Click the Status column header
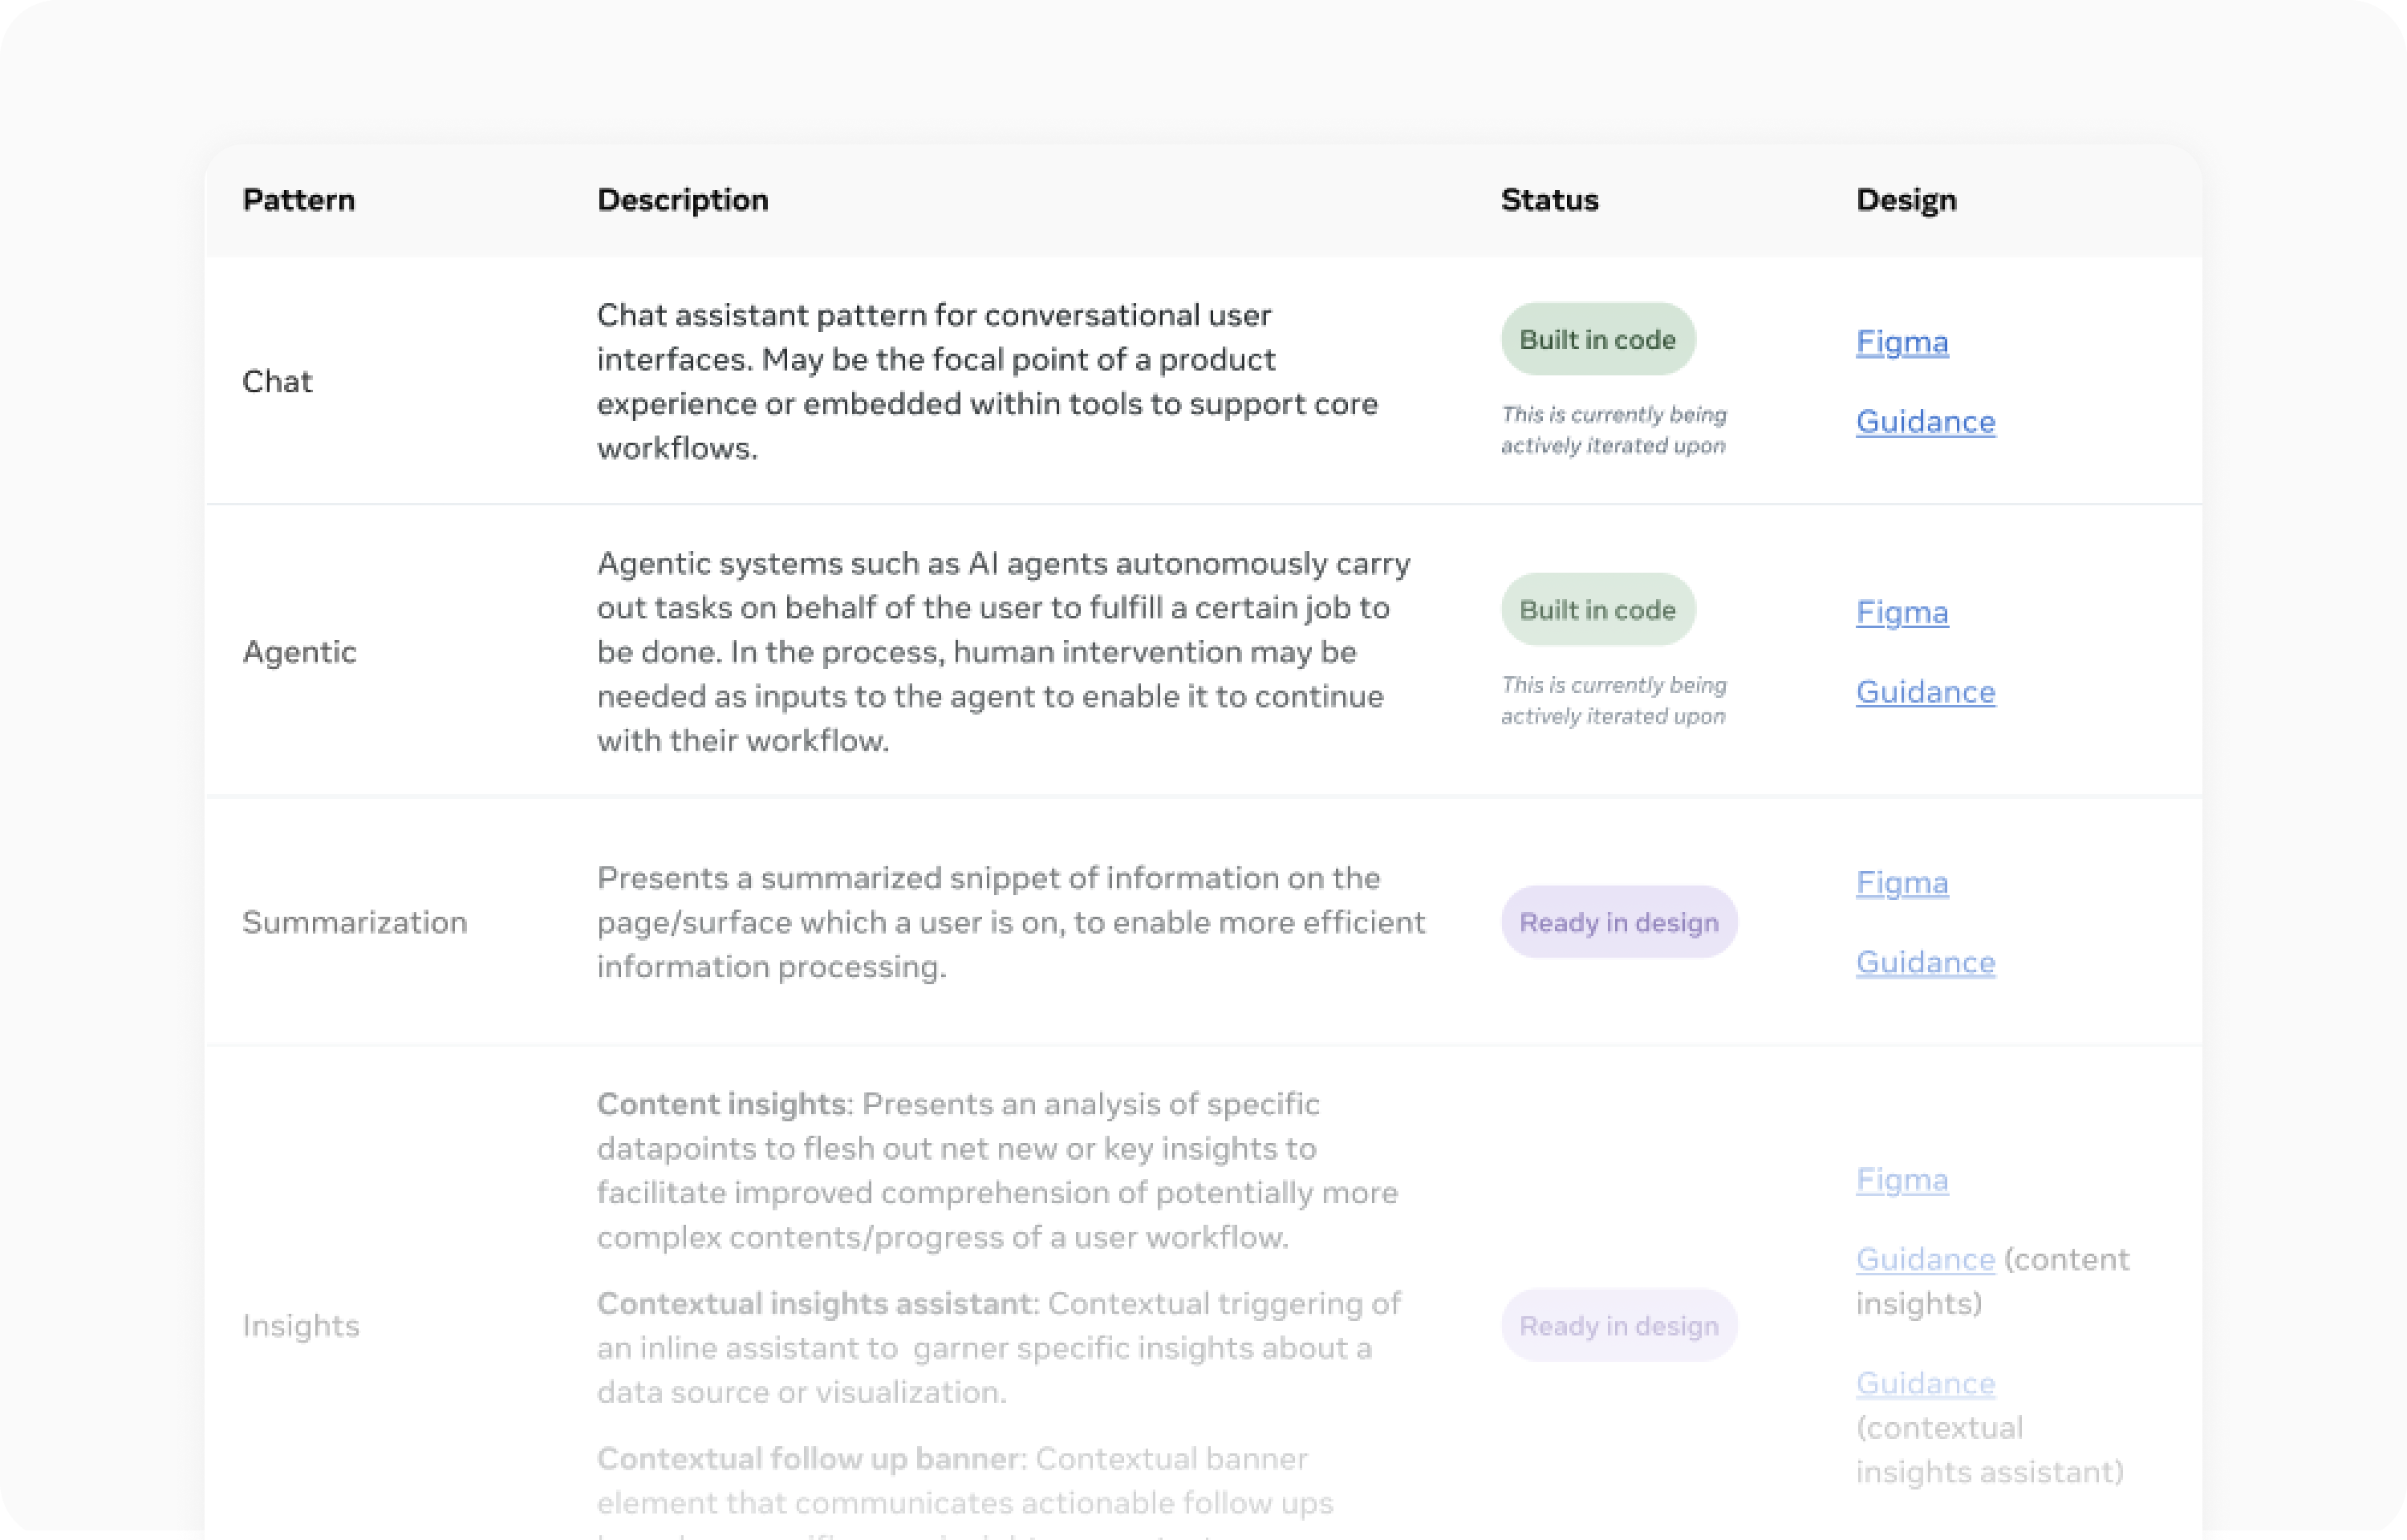 [1549, 200]
